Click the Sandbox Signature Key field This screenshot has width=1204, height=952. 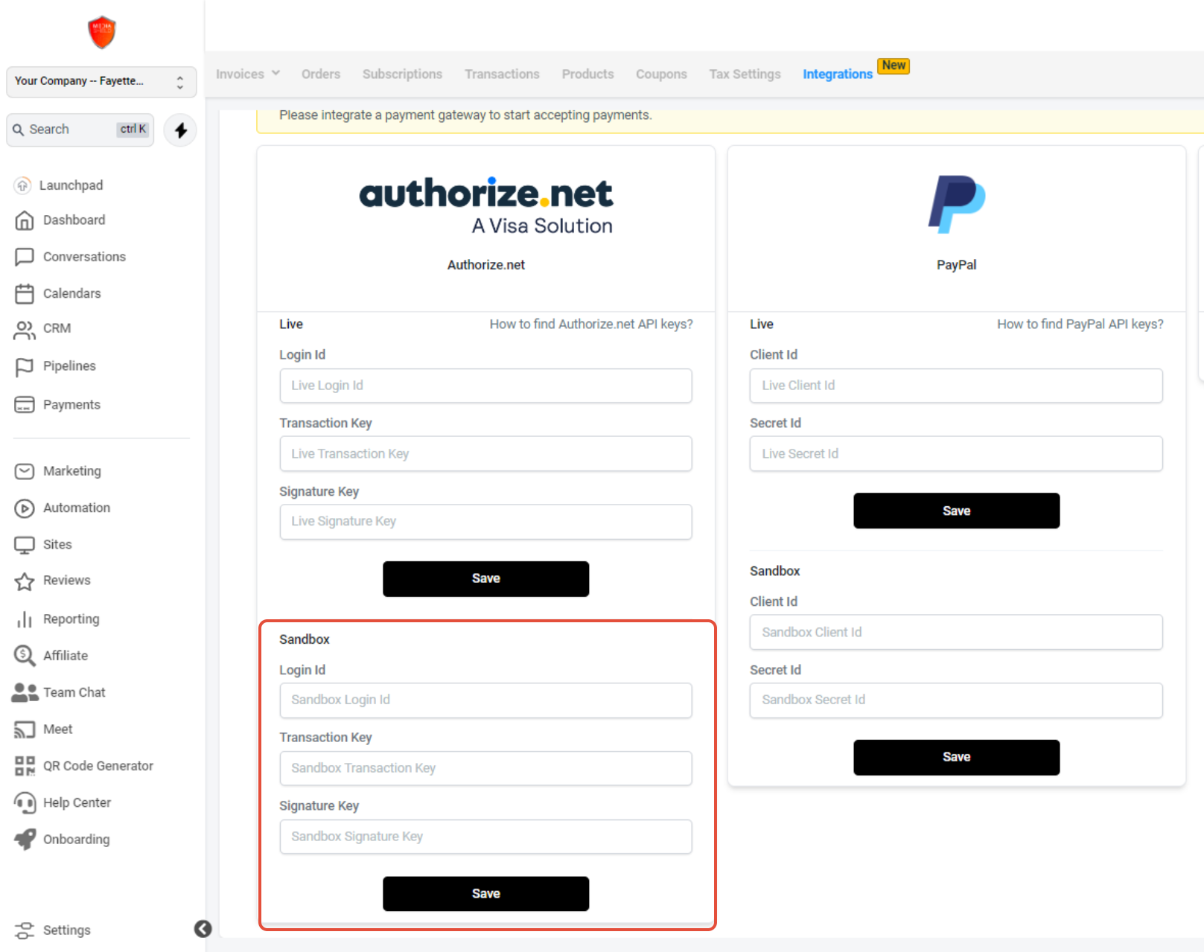[x=486, y=837]
